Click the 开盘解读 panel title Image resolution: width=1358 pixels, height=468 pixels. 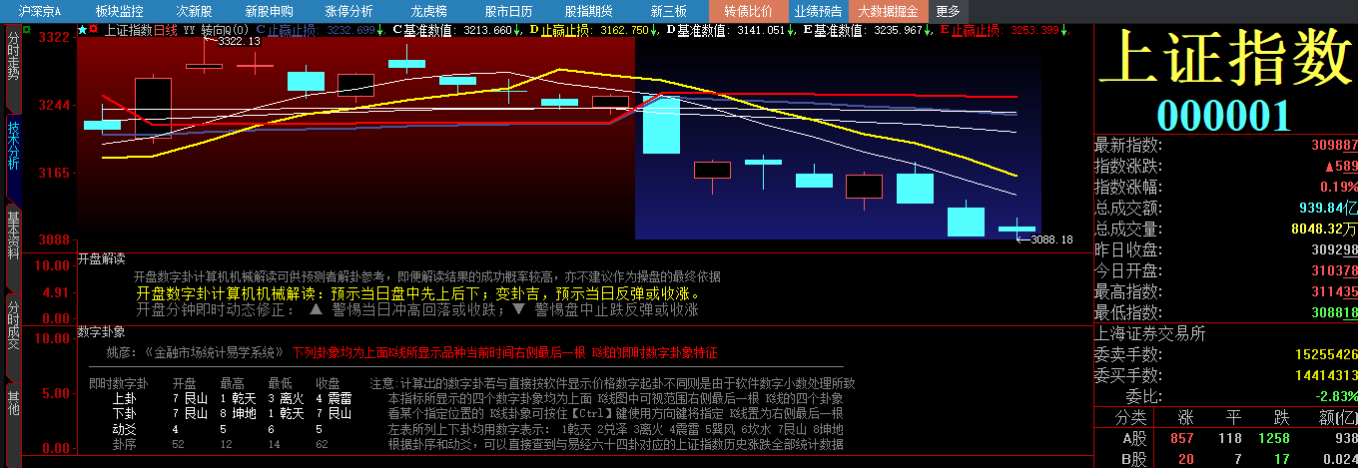pyautogui.click(x=101, y=258)
